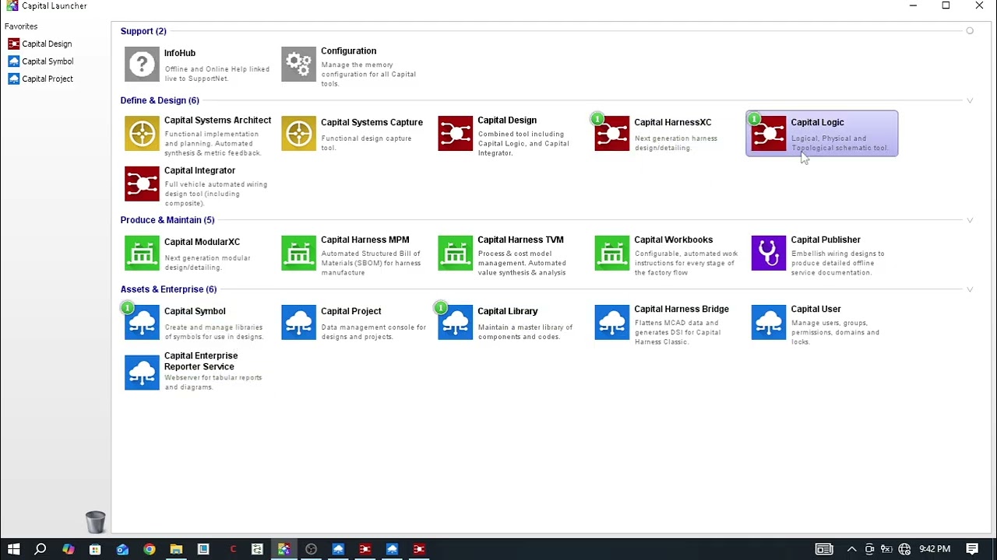
Task: Select Capital Project in the Favorites list
Action: pyautogui.click(x=41, y=79)
